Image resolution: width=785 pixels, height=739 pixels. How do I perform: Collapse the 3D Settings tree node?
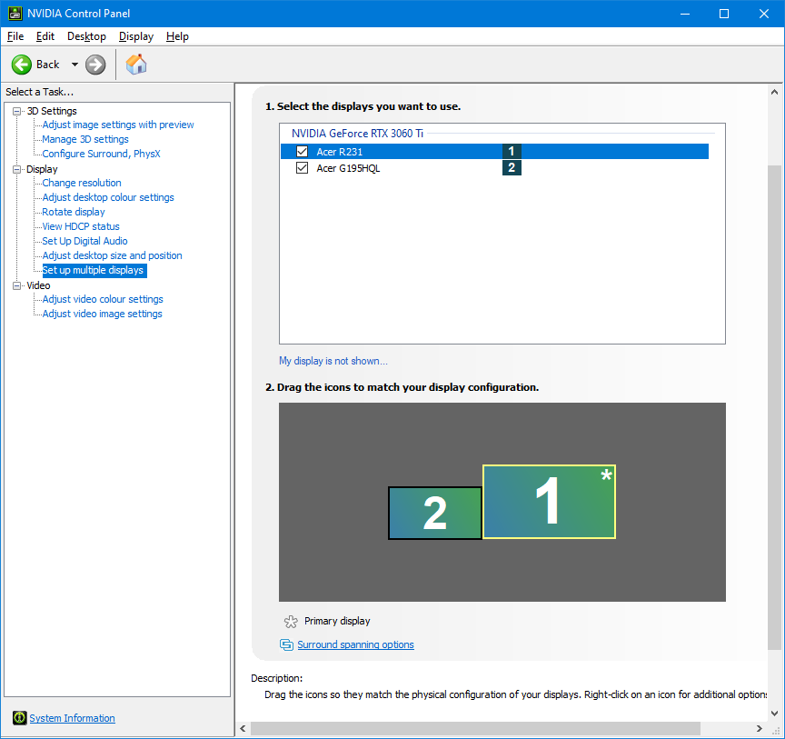(x=17, y=111)
